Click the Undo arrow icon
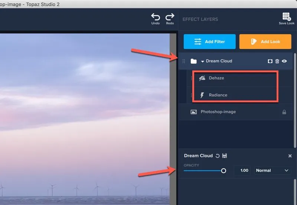Viewport: 297px width, 205px height. point(155,17)
